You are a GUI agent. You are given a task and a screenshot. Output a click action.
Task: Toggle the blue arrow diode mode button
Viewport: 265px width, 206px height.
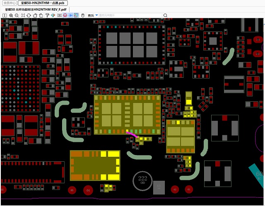71,15
